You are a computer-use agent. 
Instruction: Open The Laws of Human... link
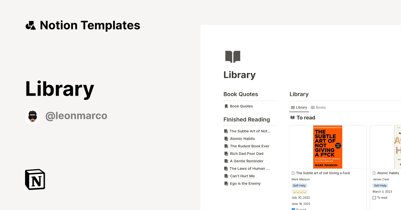tap(249, 169)
